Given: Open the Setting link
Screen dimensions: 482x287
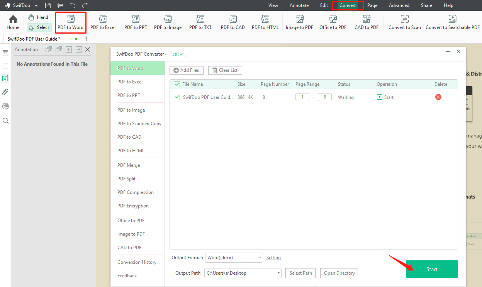Looking at the screenshot, I should point(273,258).
